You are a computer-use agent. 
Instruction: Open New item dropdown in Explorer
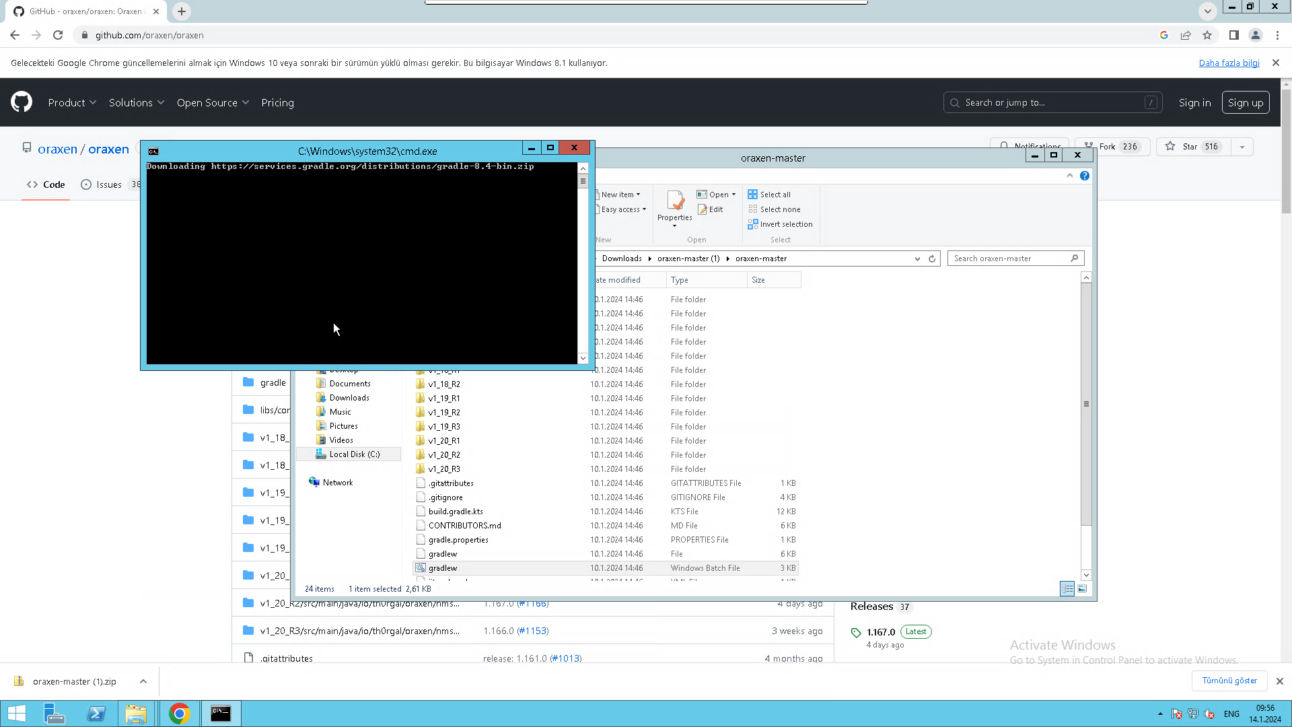click(x=620, y=195)
